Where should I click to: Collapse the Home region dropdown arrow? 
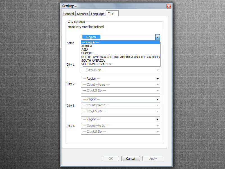(157, 37)
